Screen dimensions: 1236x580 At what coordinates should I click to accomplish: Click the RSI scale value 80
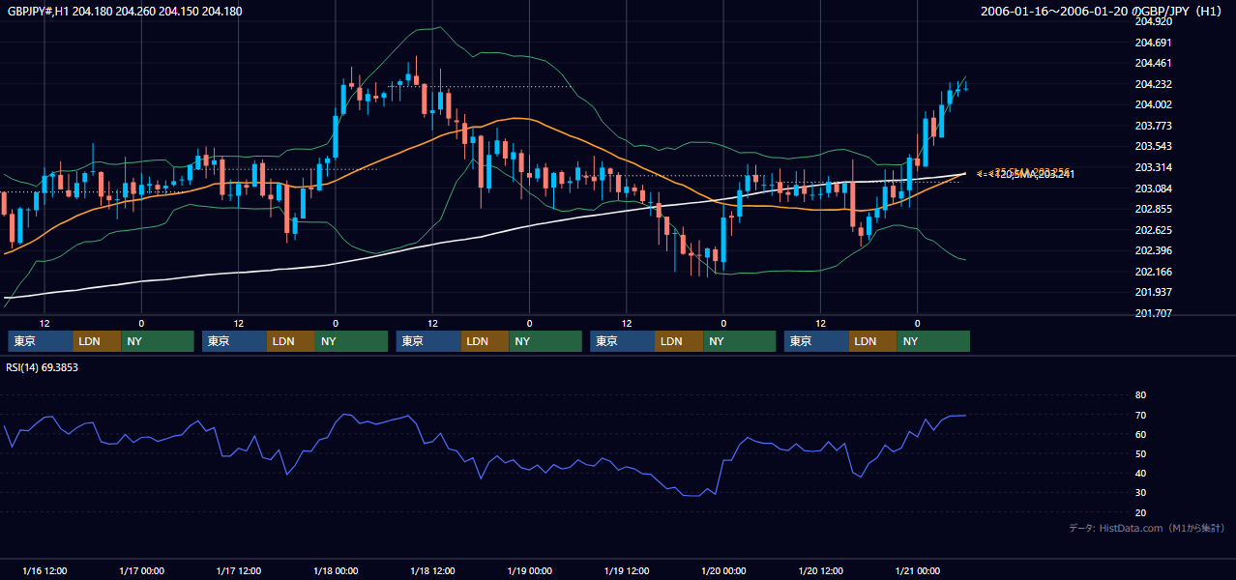point(1140,395)
